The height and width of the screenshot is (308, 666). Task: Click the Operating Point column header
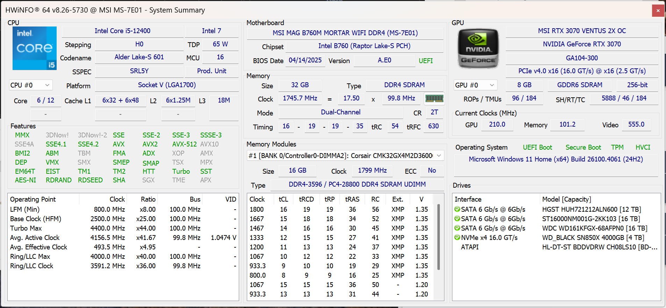(44, 199)
